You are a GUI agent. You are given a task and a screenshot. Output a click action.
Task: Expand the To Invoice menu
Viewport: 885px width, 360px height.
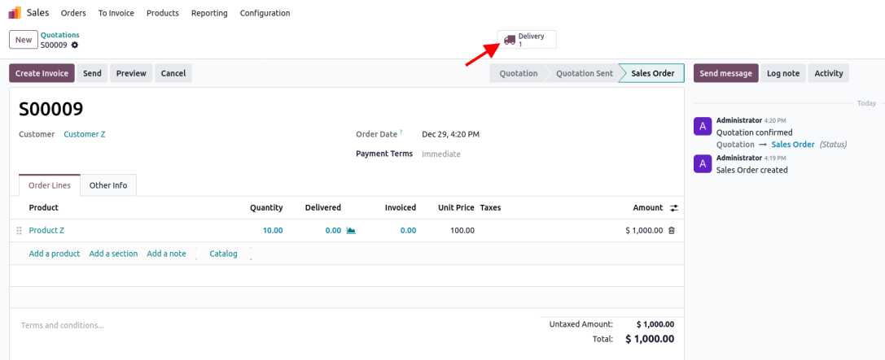(x=116, y=13)
